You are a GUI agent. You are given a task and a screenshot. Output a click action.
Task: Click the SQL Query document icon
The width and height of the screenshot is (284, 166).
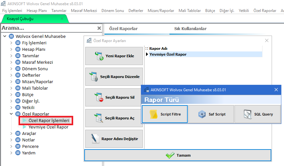248,114
